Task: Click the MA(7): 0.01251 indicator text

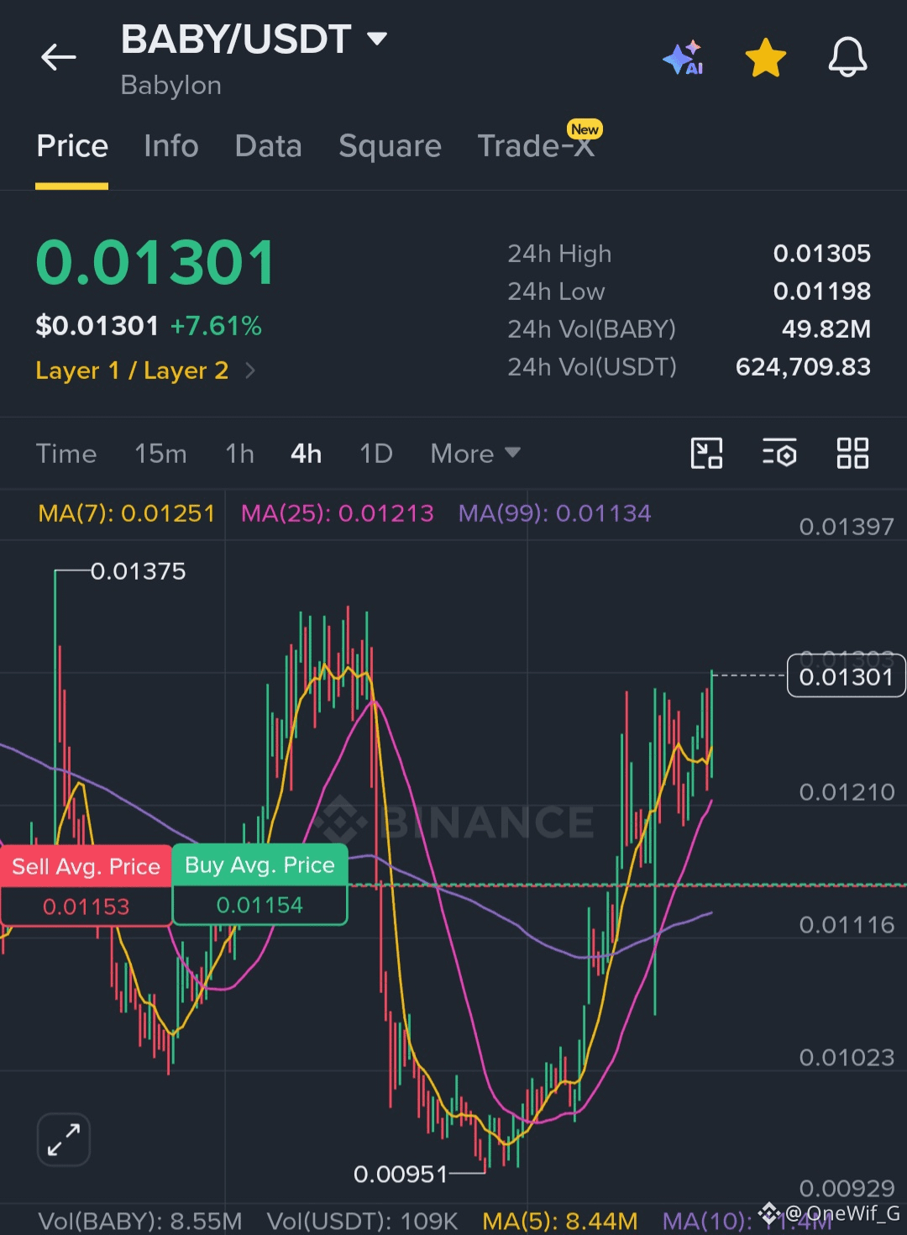Action: coord(127,513)
